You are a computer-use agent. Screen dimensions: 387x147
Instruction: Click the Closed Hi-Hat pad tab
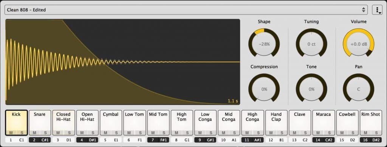pyautogui.click(x=63, y=123)
